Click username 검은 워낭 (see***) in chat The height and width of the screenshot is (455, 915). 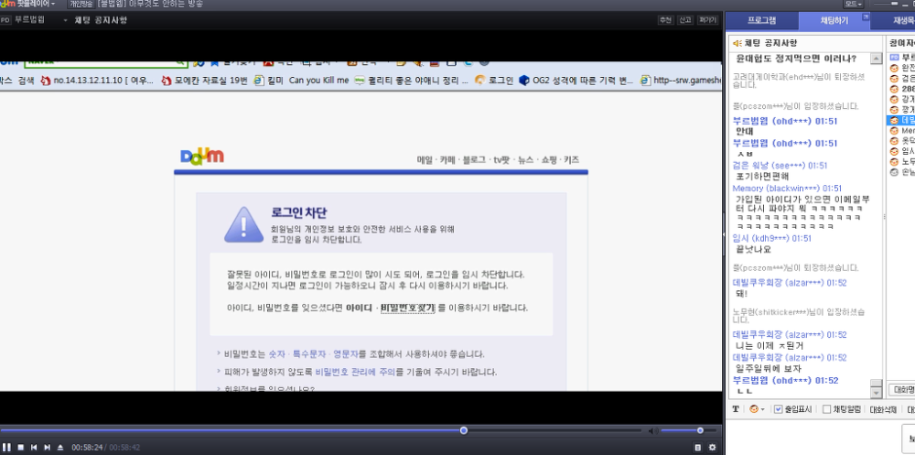(x=780, y=166)
